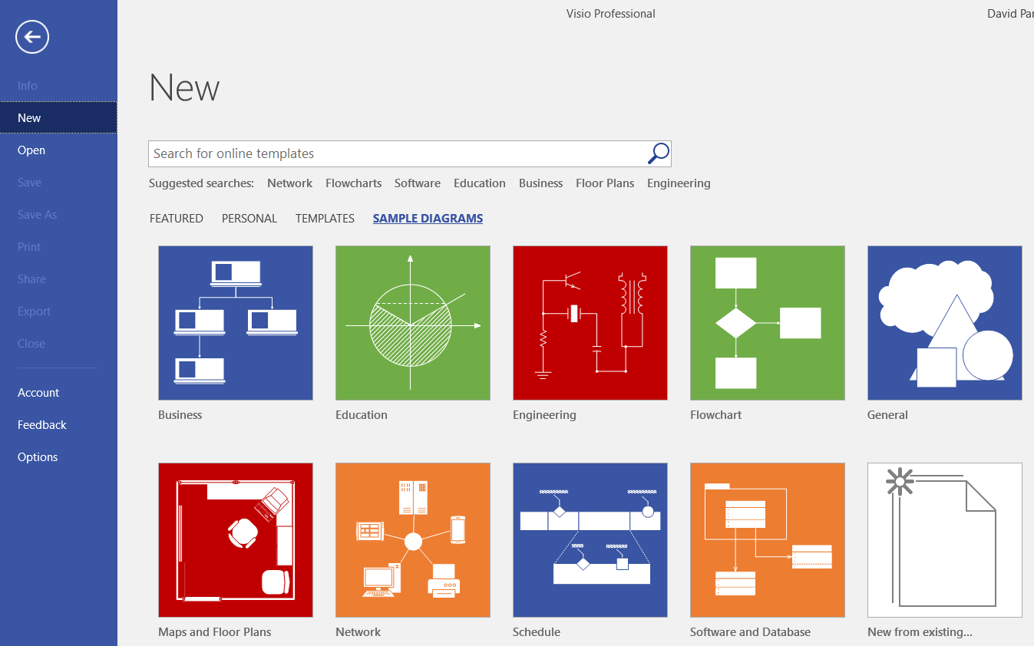Screen dimensions: 1034x646
Task: Switch to the TEMPLATES tab
Action: pyautogui.click(x=325, y=219)
